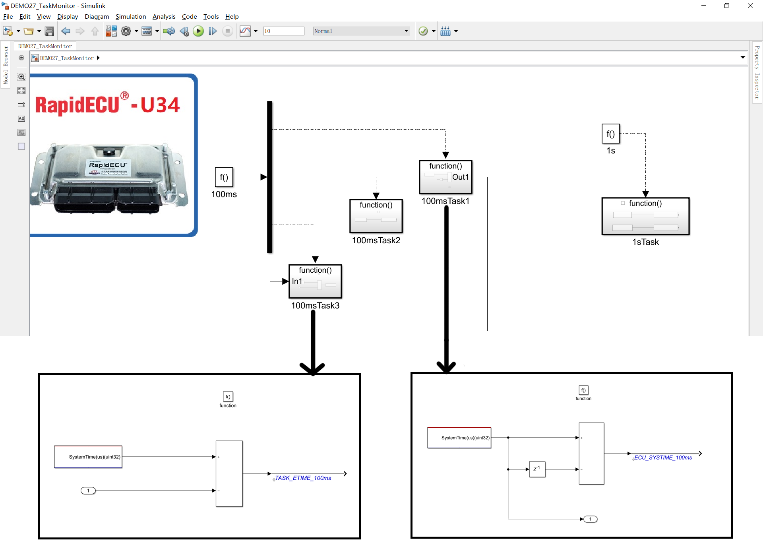763x545 pixels.
Task: Open the Normal simulation mode combo box
Action: click(361, 31)
